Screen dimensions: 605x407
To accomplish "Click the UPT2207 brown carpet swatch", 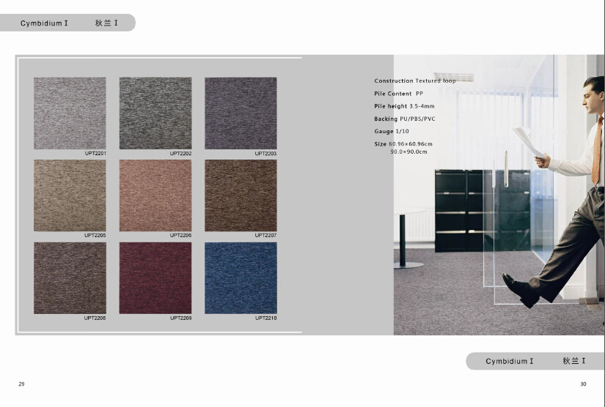I will point(241,195).
